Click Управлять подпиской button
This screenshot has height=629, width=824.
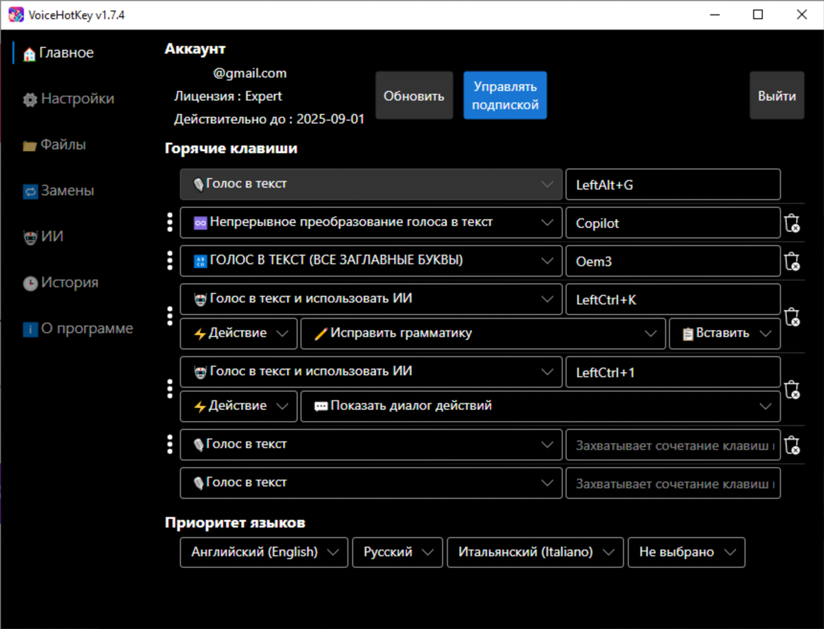click(505, 95)
